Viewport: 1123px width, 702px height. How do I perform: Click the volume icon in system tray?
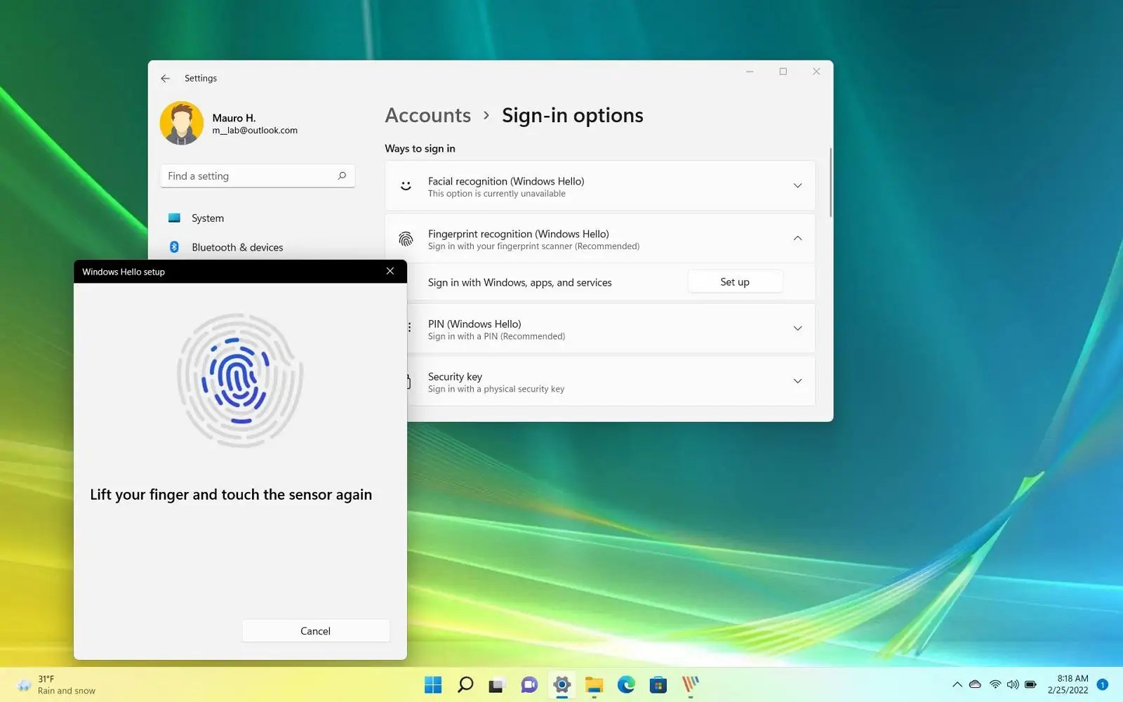pos(1013,684)
